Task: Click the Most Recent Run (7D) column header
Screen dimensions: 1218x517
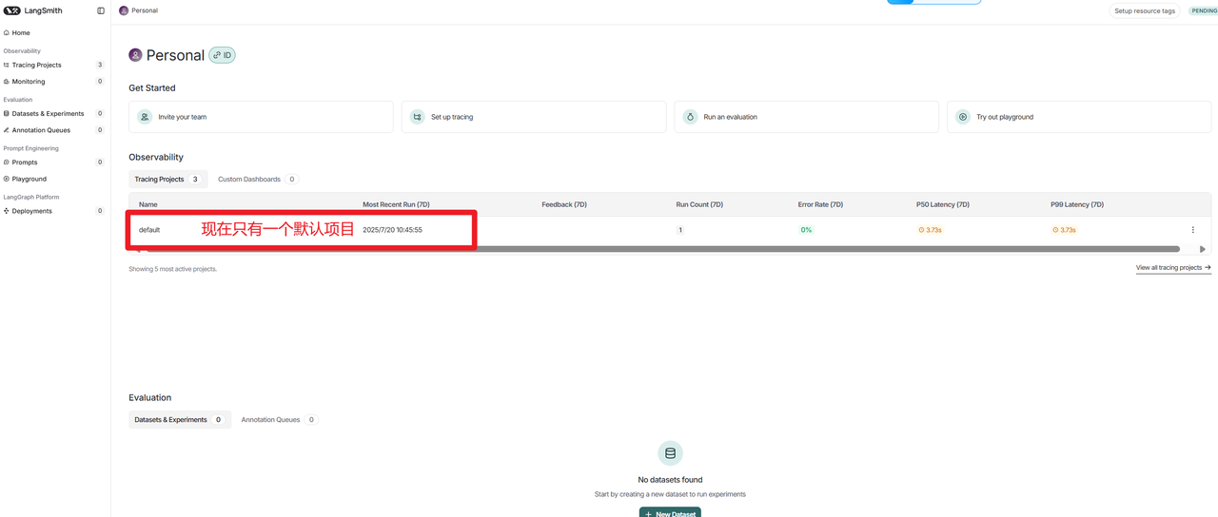Action: pyautogui.click(x=396, y=204)
